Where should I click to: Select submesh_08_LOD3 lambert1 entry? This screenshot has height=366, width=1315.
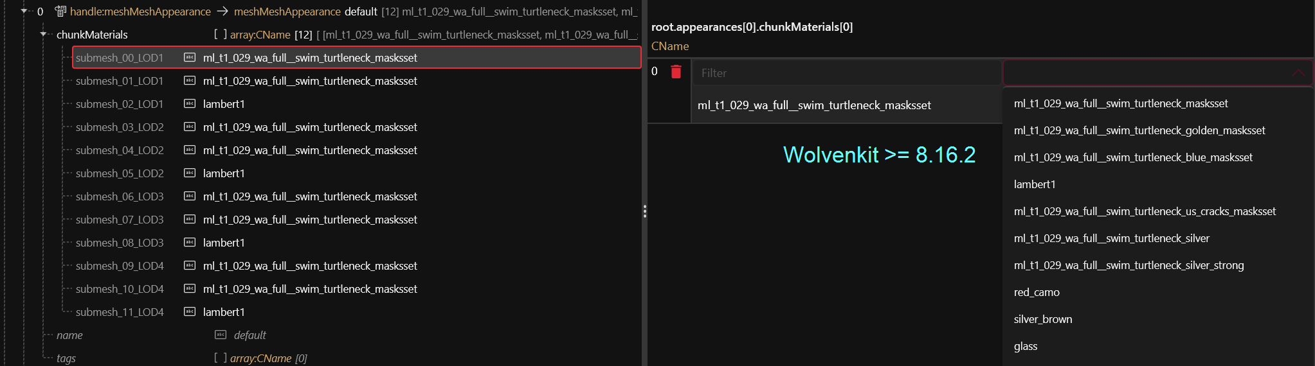(223, 243)
